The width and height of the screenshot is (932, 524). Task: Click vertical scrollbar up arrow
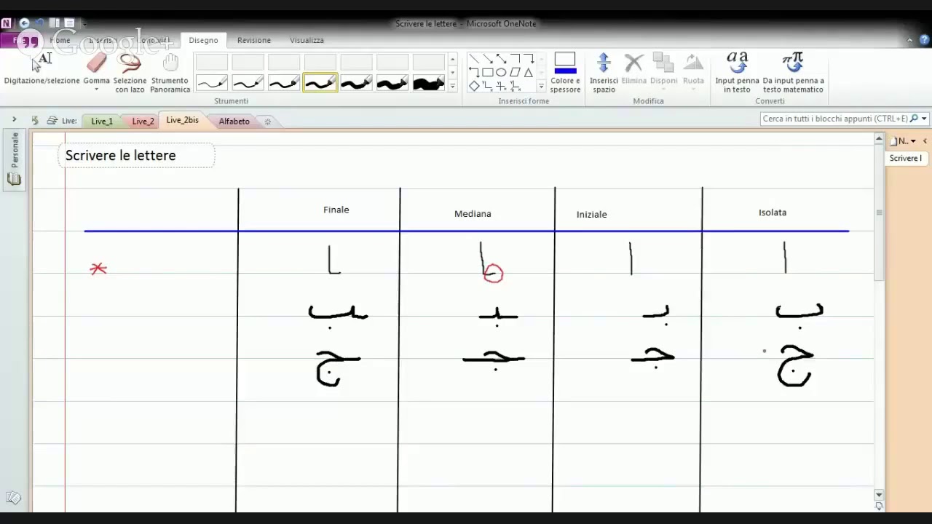[879, 139]
